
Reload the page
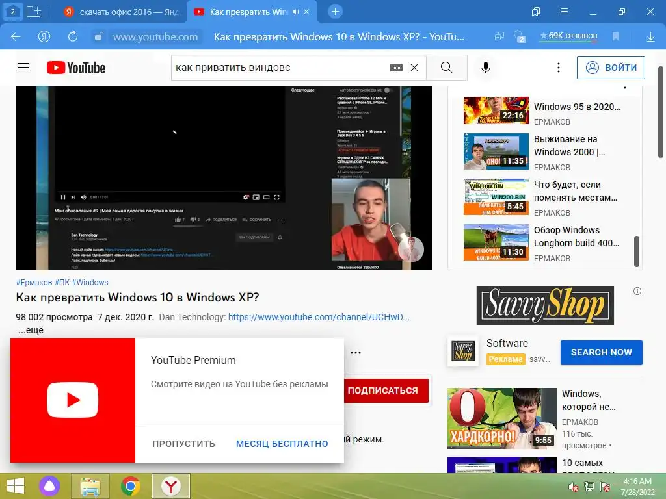click(73, 36)
